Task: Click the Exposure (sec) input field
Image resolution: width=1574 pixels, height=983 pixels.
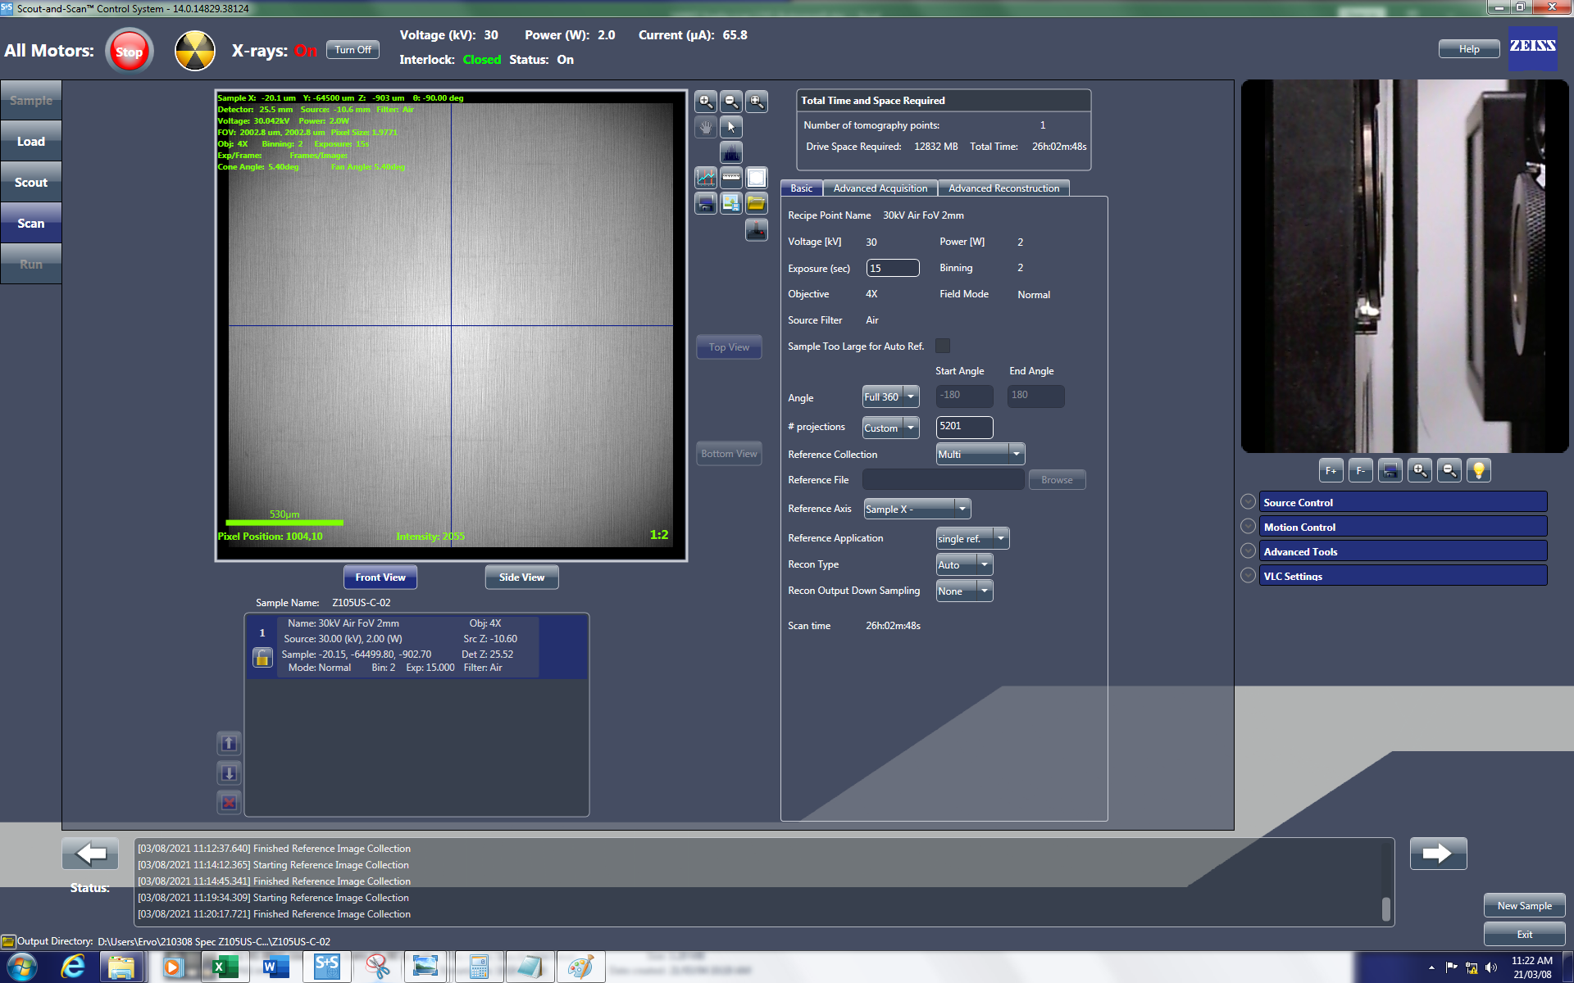Action: [892, 268]
